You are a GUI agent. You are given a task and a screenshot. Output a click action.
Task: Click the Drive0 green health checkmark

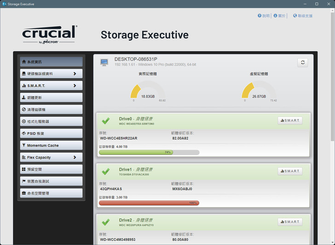(106, 121)
